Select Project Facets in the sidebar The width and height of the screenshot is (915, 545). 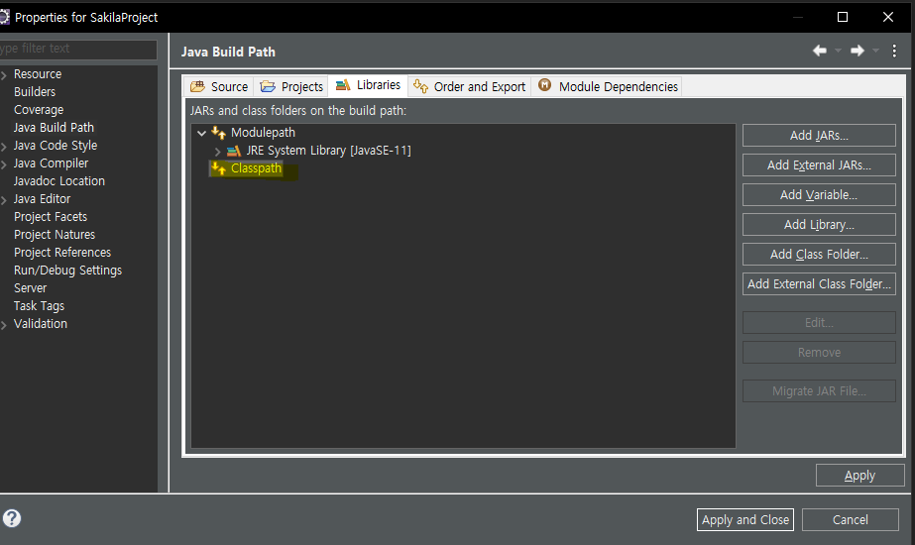[51, 216]
